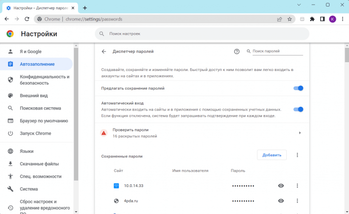Select Автозаполнение in sidebar
The height and width of the screenshot is (214, 349).
click(36, 64)
